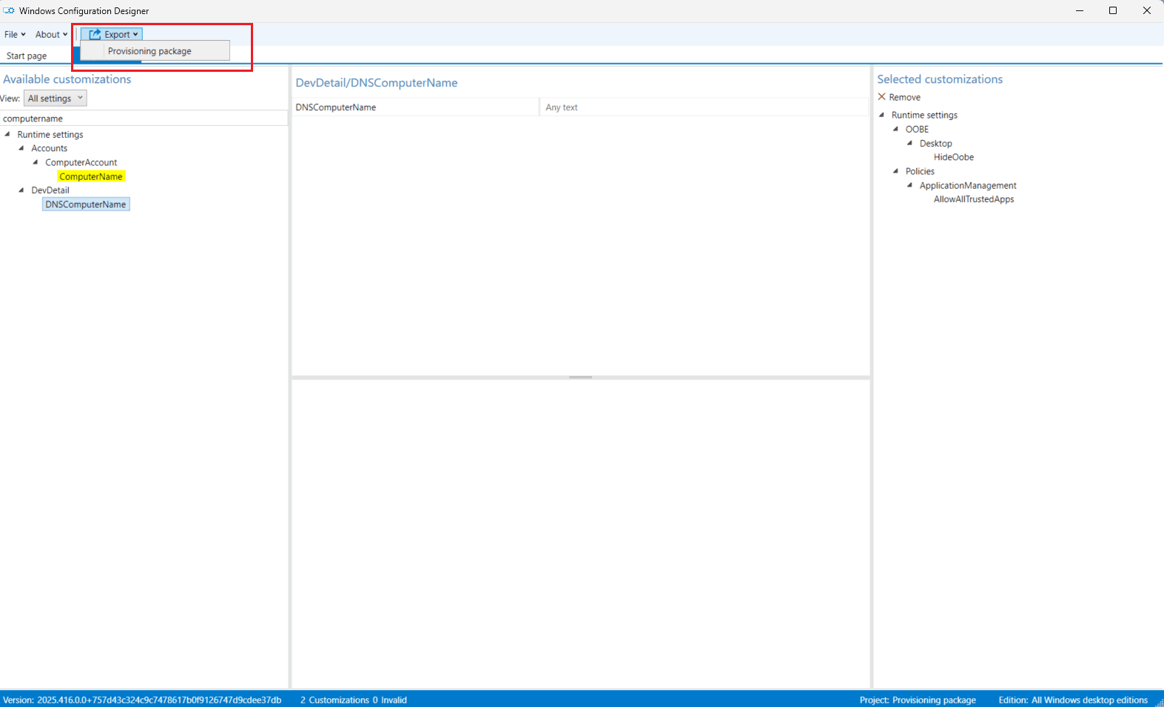Image resolution: width=1164 pixels, height=707 pixels.
Task: Minimize the Windows Configuration Designer window
Action: point(1079,10)
